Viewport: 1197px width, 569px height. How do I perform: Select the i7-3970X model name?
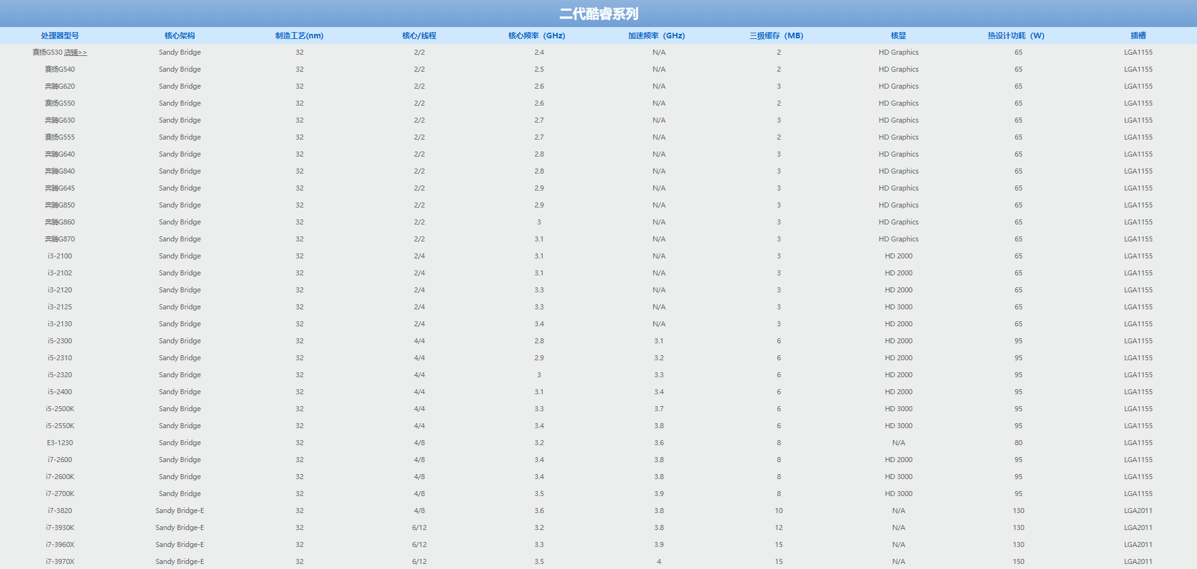click(60, 561)
